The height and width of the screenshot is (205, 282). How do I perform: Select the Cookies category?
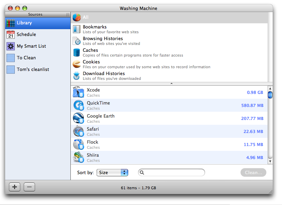click(x=169, y=64)
